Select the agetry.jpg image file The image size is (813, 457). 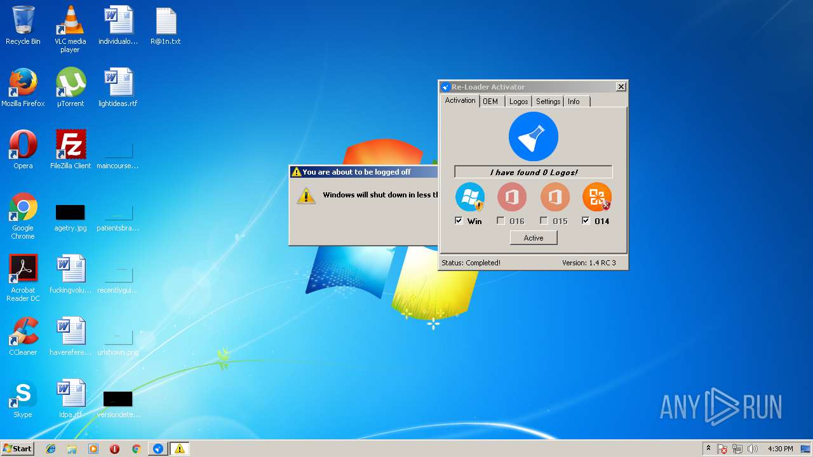pyautogui.click(x=71, y=216)
